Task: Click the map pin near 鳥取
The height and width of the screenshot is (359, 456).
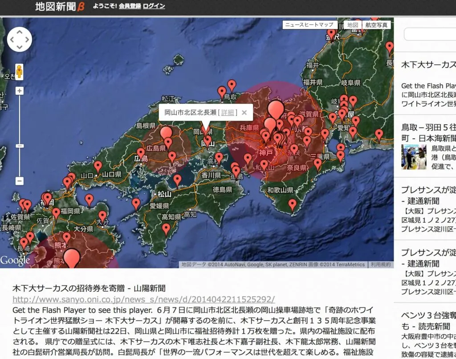Action: coord(222,91)
